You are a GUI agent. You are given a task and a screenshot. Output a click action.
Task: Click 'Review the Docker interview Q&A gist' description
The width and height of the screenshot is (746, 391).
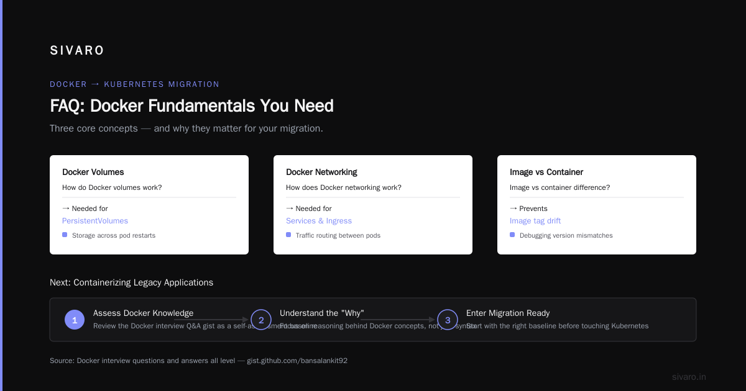click(x=205, y=326)
